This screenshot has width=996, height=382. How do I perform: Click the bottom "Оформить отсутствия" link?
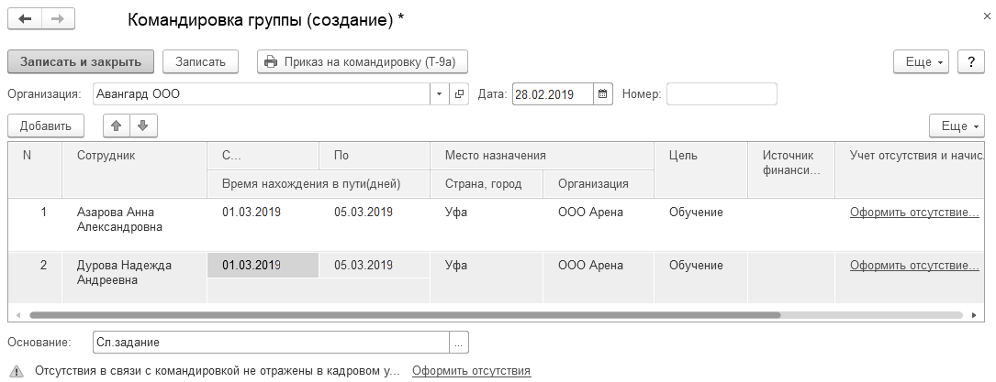coord(471,371)
